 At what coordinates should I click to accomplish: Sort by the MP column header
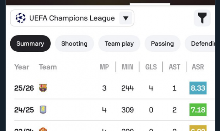(104, 67)
